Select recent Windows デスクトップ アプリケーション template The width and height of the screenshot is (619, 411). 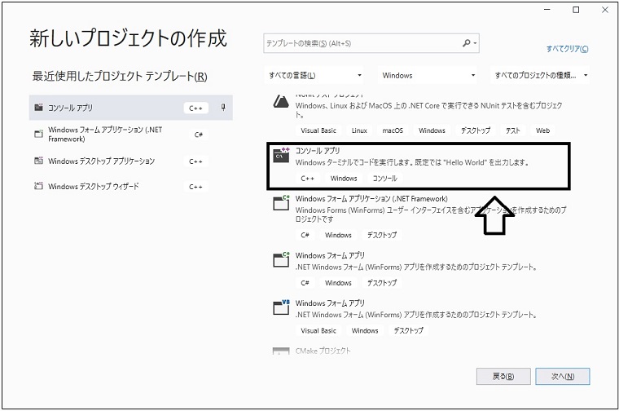[101, 161]
